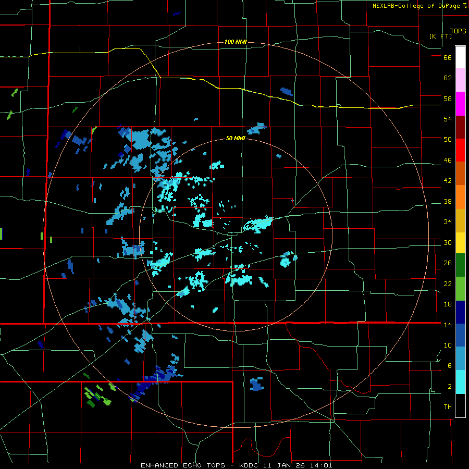Click the legend value 42
The height and width of the screenshot is (469, 469).
click(448, 181)
